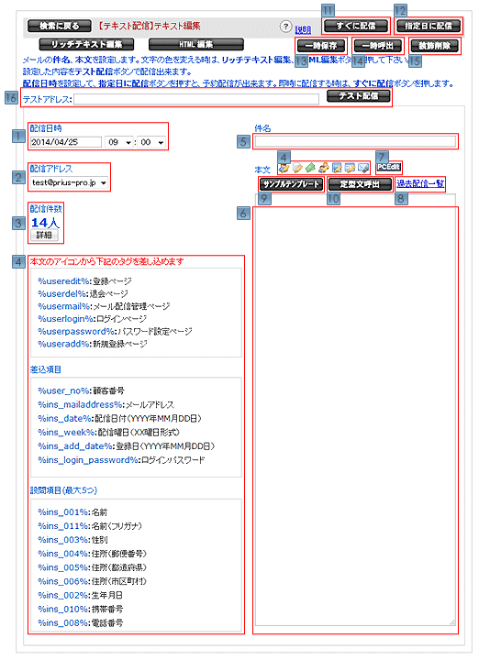Open the delivery minute dropdown showing 00

pyautogui.click(x=151, y=142)
